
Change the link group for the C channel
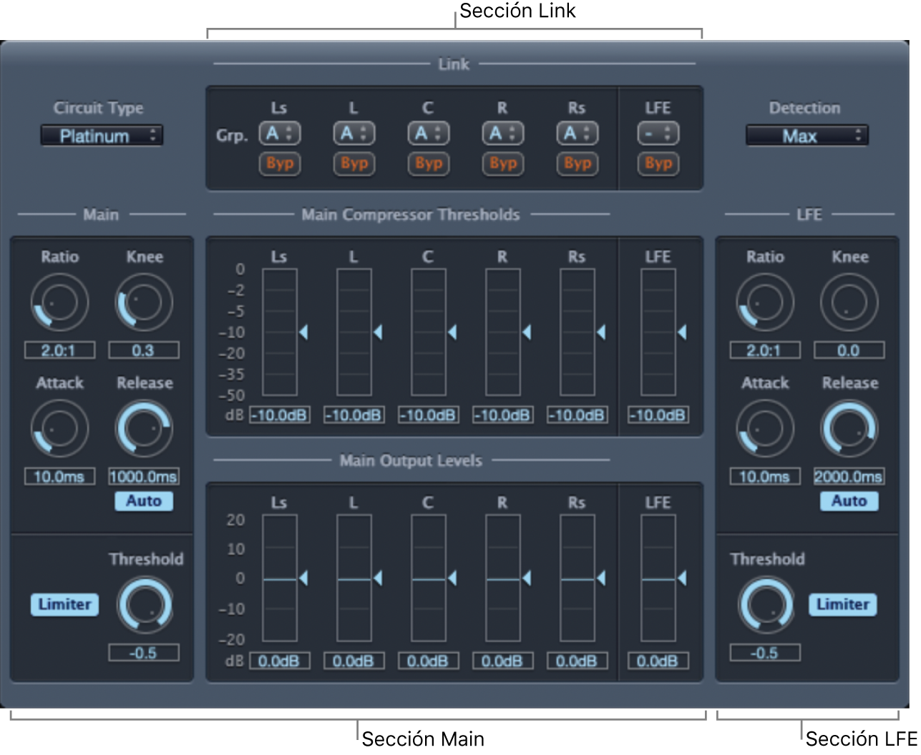point(428,134)
